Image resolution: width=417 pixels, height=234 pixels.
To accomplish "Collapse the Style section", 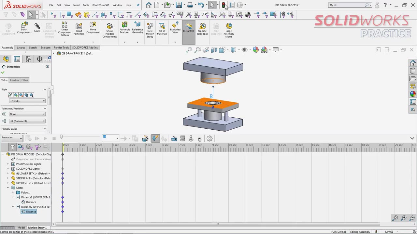I will pyautogui.click(x=45, y=89).
